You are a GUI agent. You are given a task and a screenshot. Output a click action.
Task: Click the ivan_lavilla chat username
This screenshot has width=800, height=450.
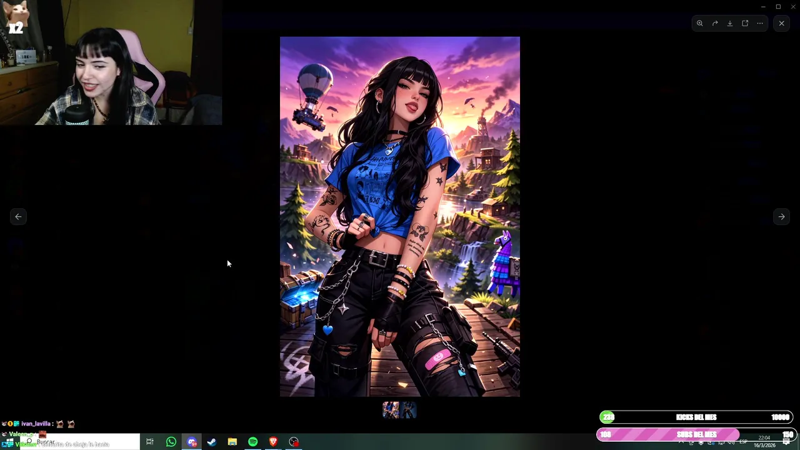click(36, 424)
